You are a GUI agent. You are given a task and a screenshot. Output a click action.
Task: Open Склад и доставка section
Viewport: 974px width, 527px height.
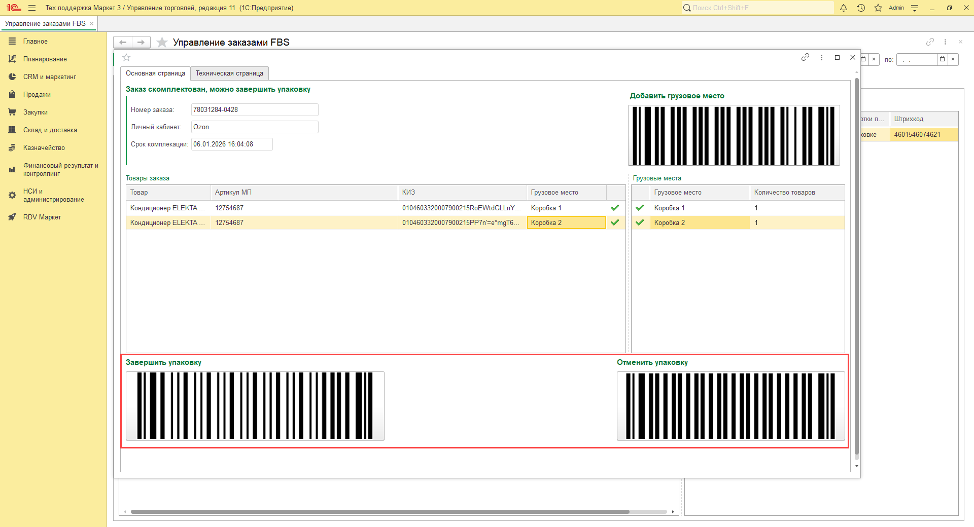(50, 130)
